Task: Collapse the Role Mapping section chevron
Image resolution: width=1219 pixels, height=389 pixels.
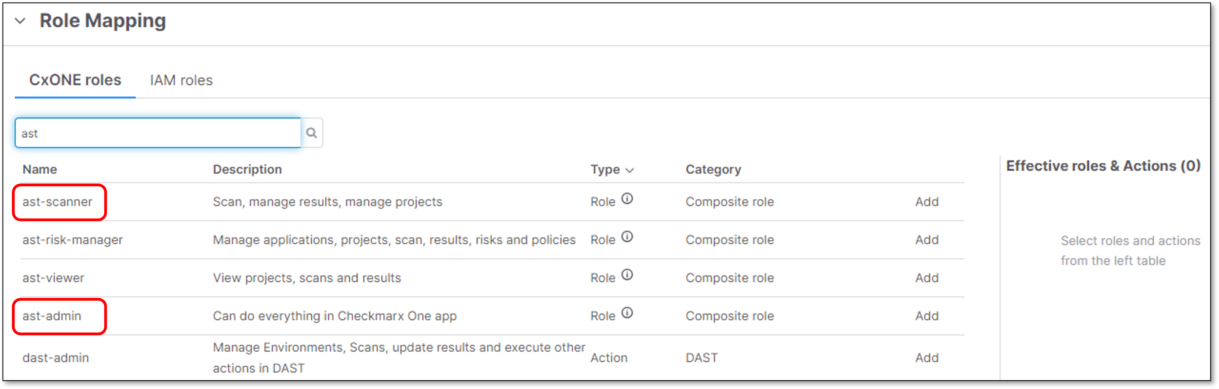Action: 20,21
